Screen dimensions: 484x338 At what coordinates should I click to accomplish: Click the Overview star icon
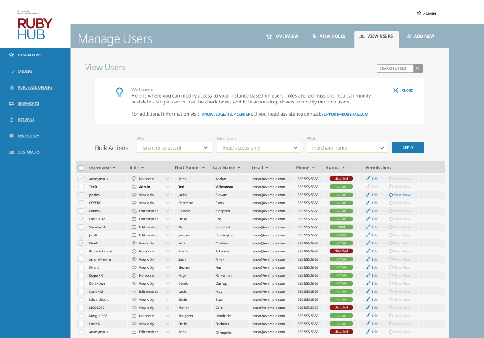coord(269,36)
